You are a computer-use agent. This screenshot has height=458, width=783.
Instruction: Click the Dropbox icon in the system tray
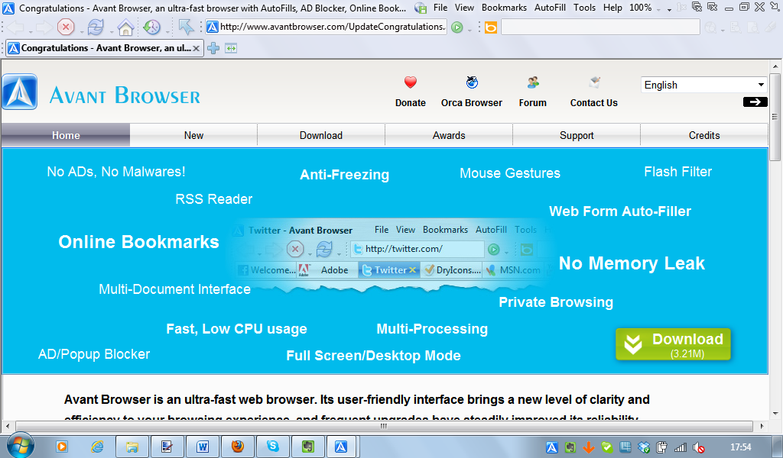click(643, 447)
